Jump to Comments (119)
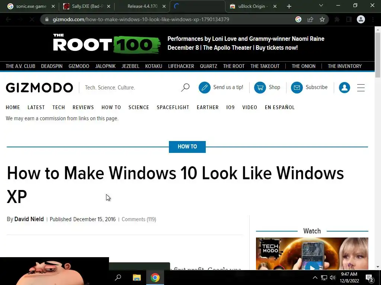The width and height of the screenshot is (381, 285). [139, 219]
